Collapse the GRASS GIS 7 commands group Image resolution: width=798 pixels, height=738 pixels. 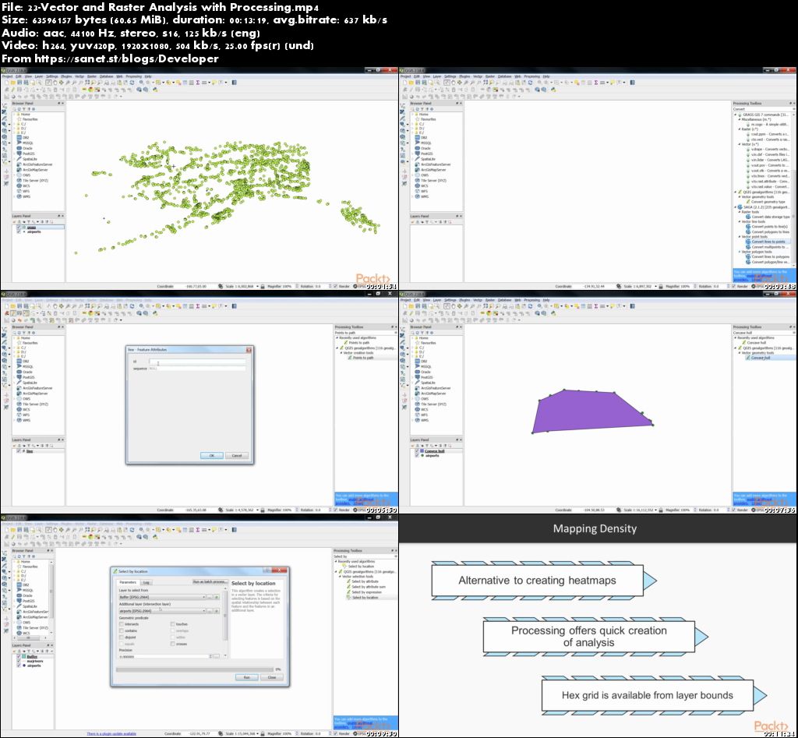[x=736, y=115]
